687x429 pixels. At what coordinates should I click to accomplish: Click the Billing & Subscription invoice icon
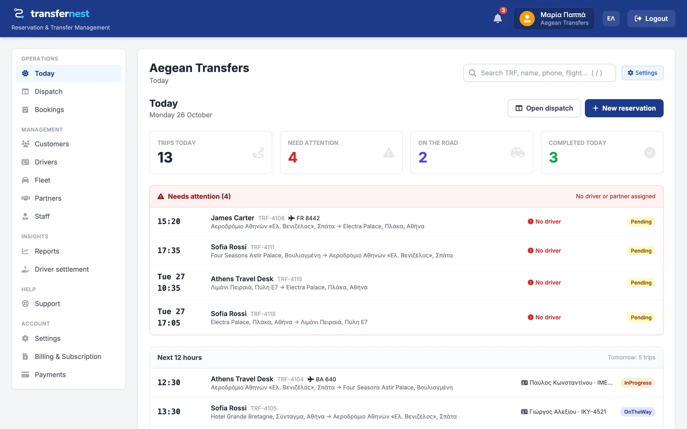pyautogui.click(x=25, y=356)
